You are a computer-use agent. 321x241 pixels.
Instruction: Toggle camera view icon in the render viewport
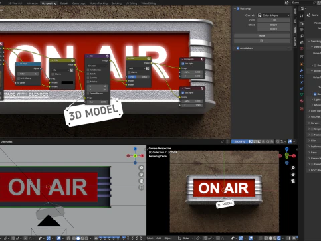point(293,181)
